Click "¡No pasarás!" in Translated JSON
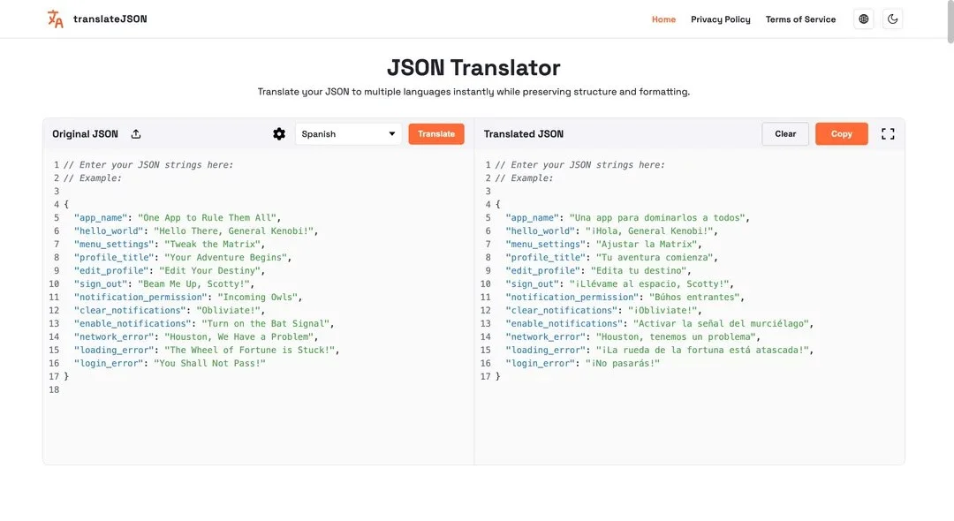Viewport: 954px width, 521px height. click(x=622, y=364)
